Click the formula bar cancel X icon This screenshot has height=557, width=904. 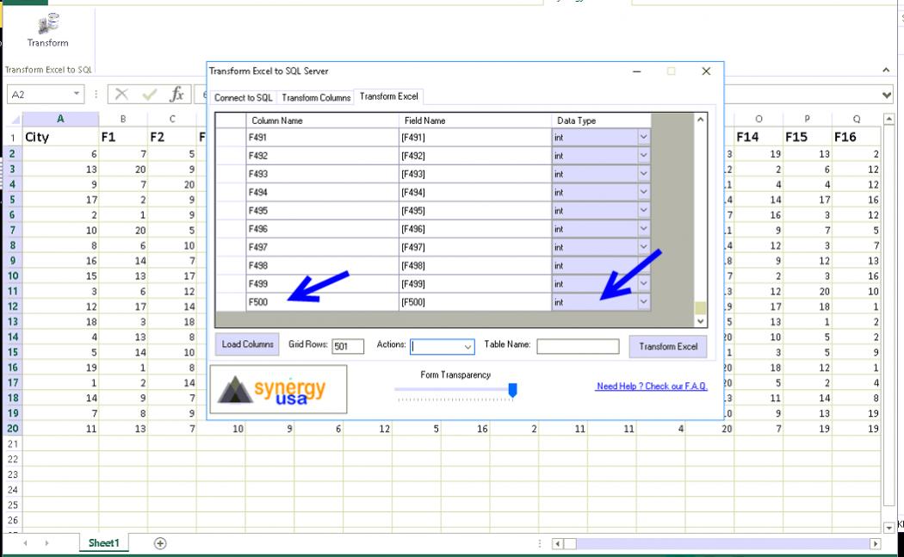(121, 94)
